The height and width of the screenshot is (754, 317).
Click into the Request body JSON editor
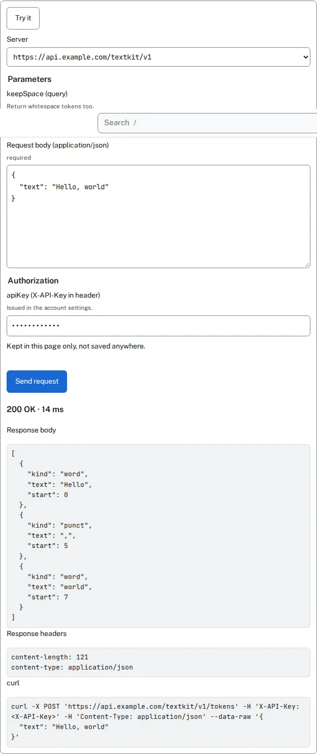[158, 216]
